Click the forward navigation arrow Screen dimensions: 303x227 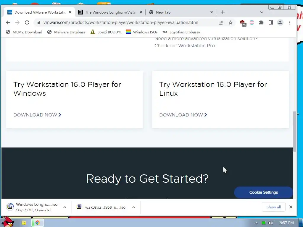click(x=17, y=22)
